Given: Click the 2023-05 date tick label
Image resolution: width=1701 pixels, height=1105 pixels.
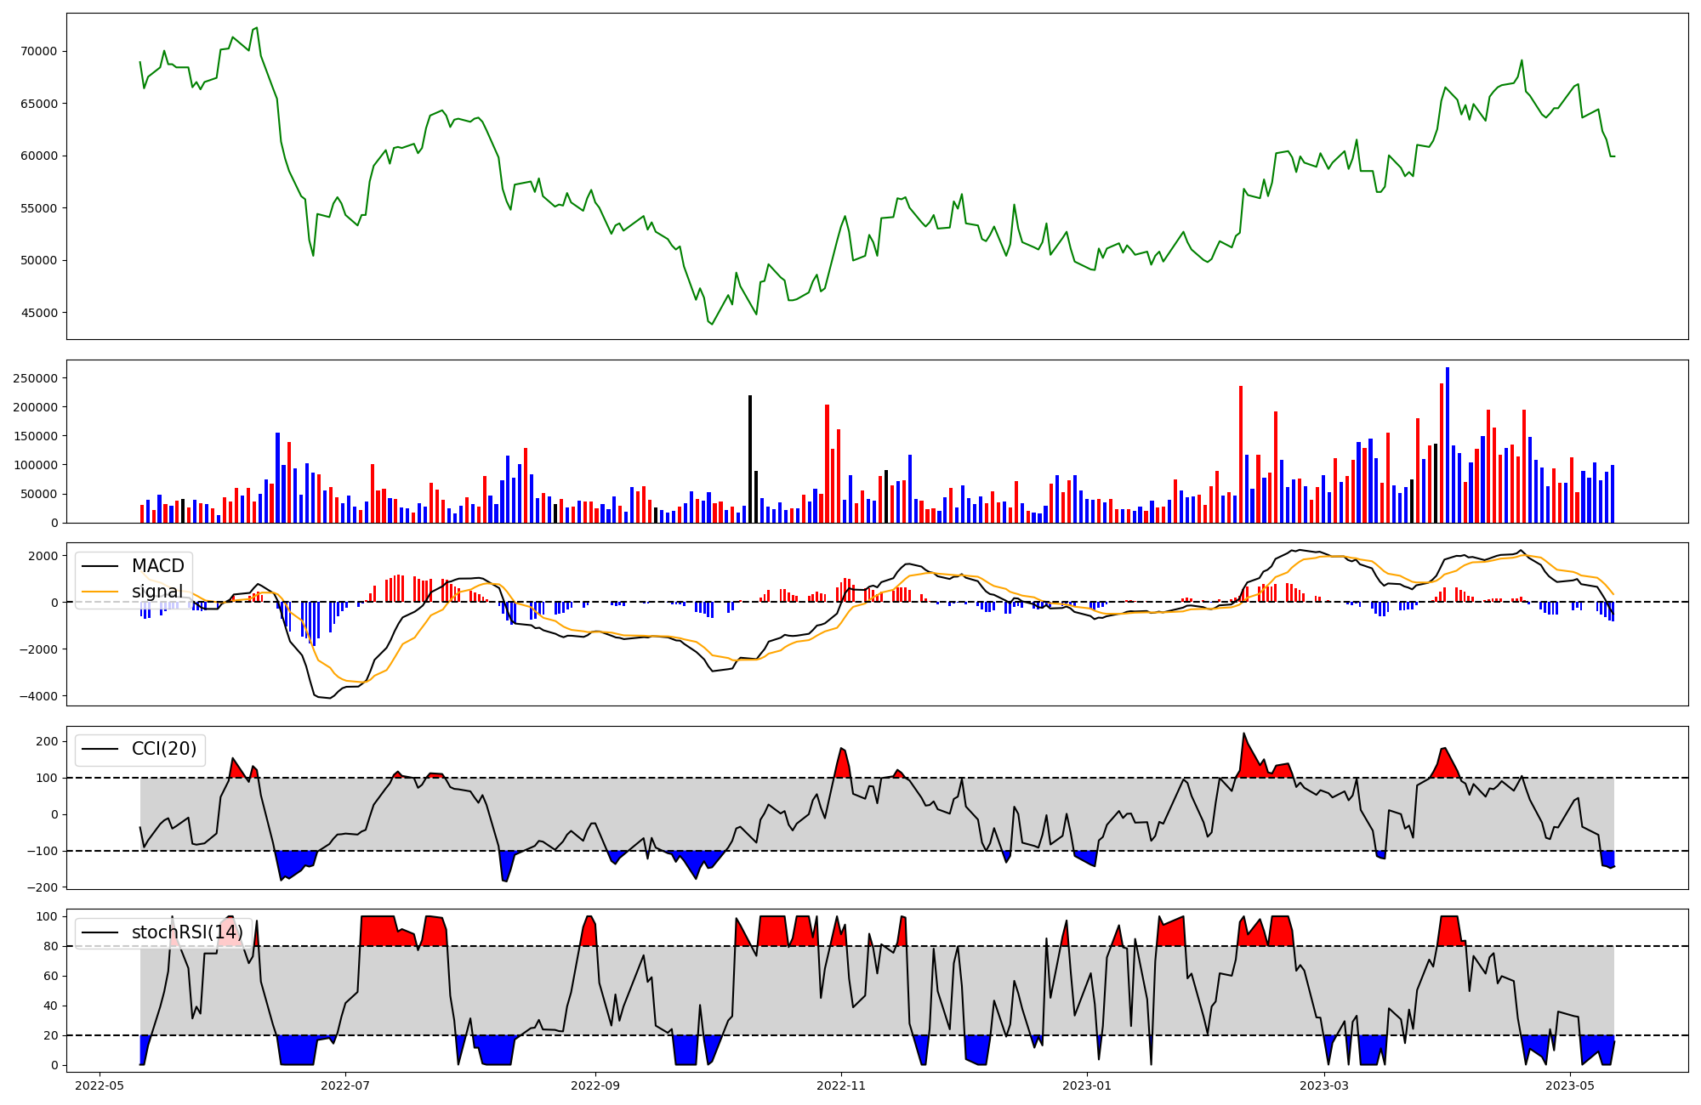Looking at the screenshot, I should coord(1569,1085).
